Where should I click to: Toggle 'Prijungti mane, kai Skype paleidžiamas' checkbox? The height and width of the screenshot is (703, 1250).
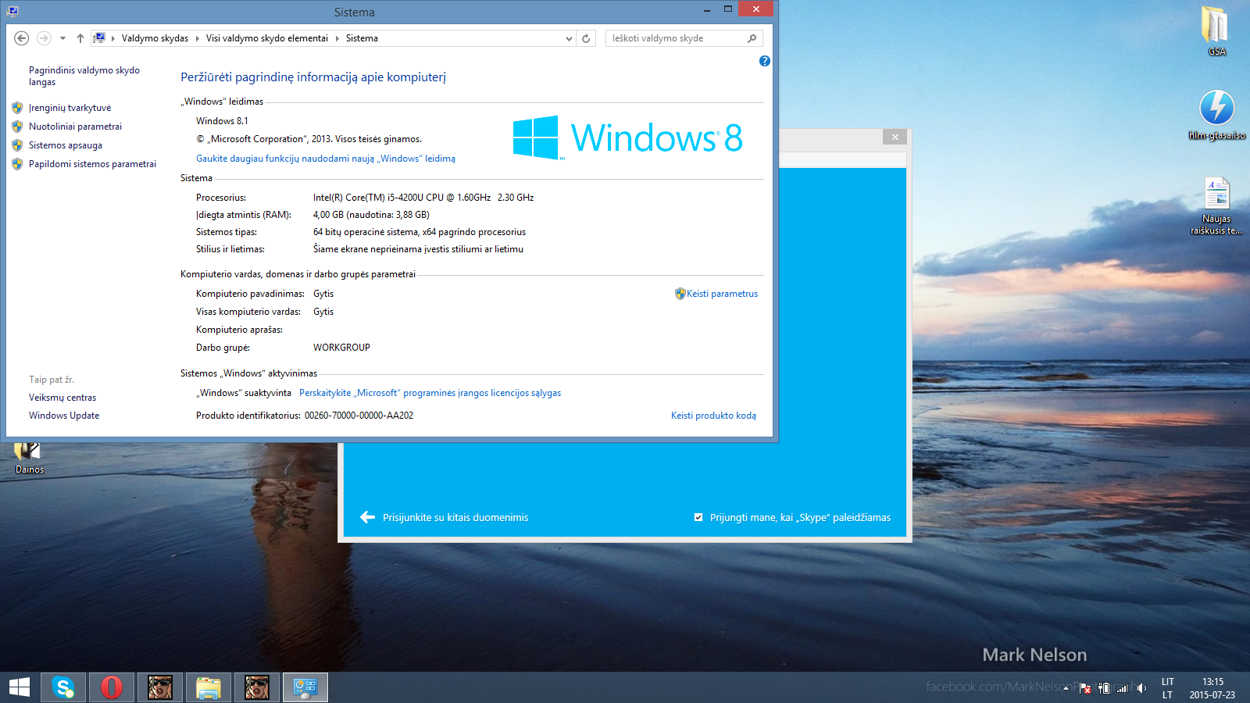click(698, 517)
